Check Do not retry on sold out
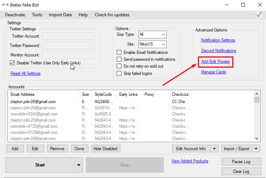 click(119, 66)
